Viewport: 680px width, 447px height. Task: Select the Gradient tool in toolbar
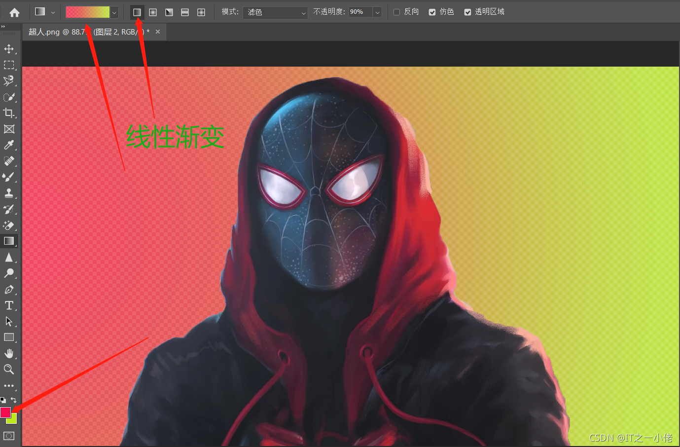click(9, 241)
